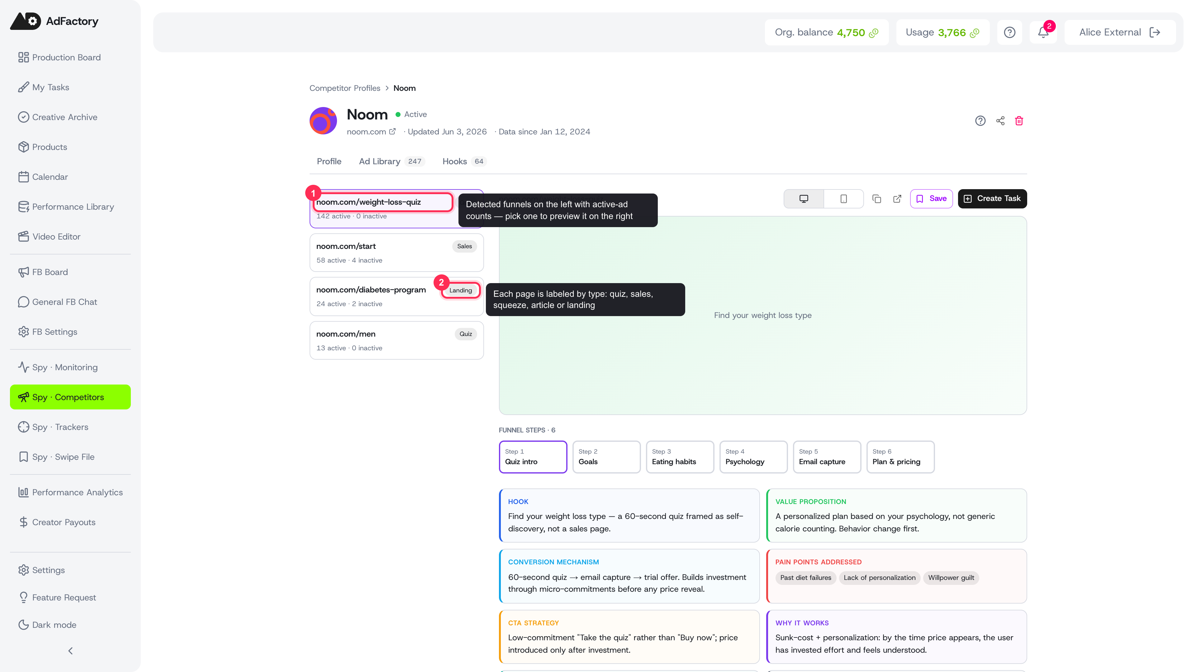Viewport: 1196px width, 672px height.
Task: Open the Products section
Action: [70, 147]
